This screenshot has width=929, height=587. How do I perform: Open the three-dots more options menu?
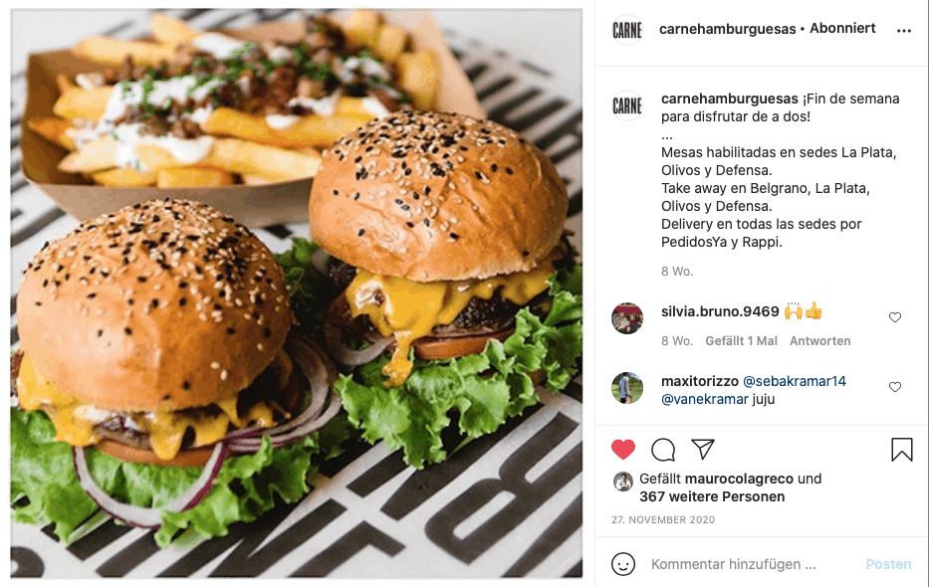click(x=903, y=31)
